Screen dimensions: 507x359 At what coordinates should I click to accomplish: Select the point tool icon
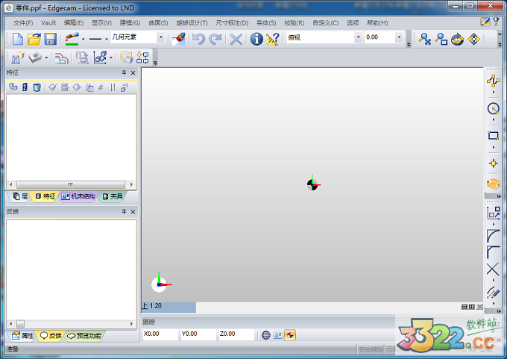[x=493, y=163]
